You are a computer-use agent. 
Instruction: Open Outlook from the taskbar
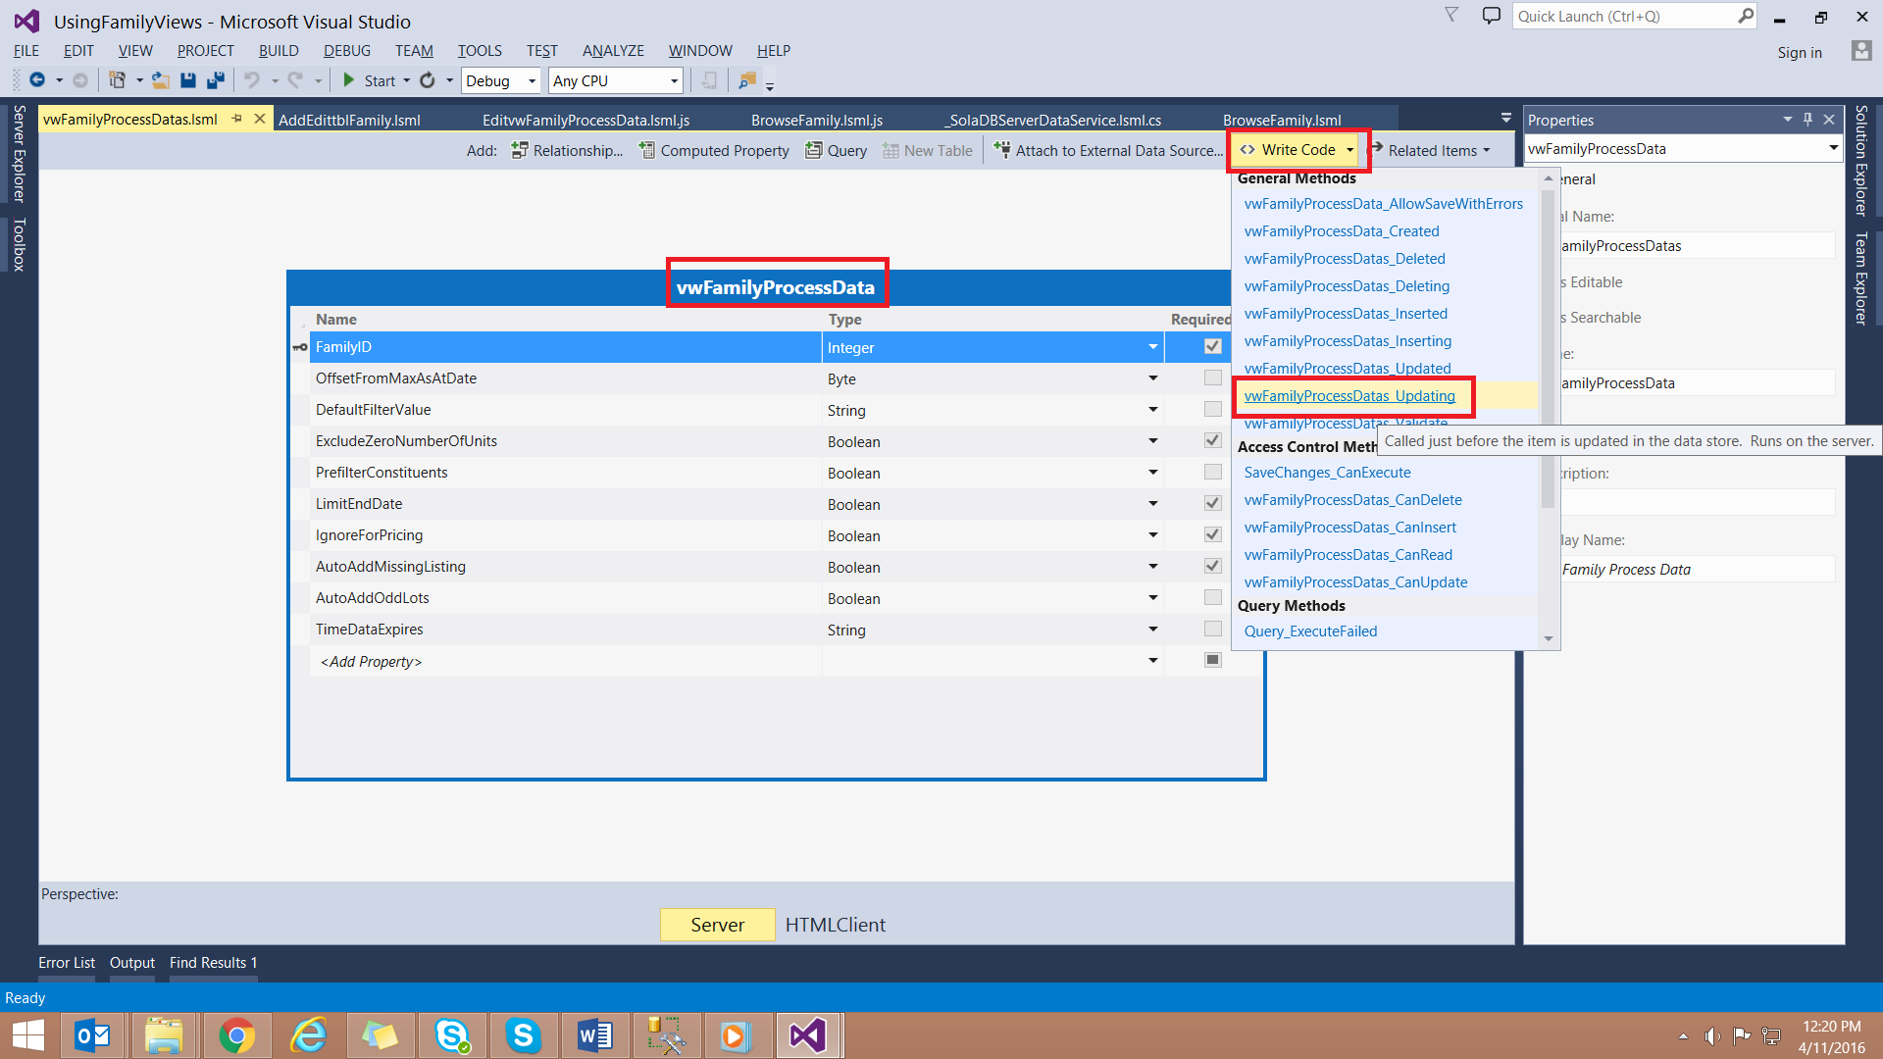pos(93,1035)
